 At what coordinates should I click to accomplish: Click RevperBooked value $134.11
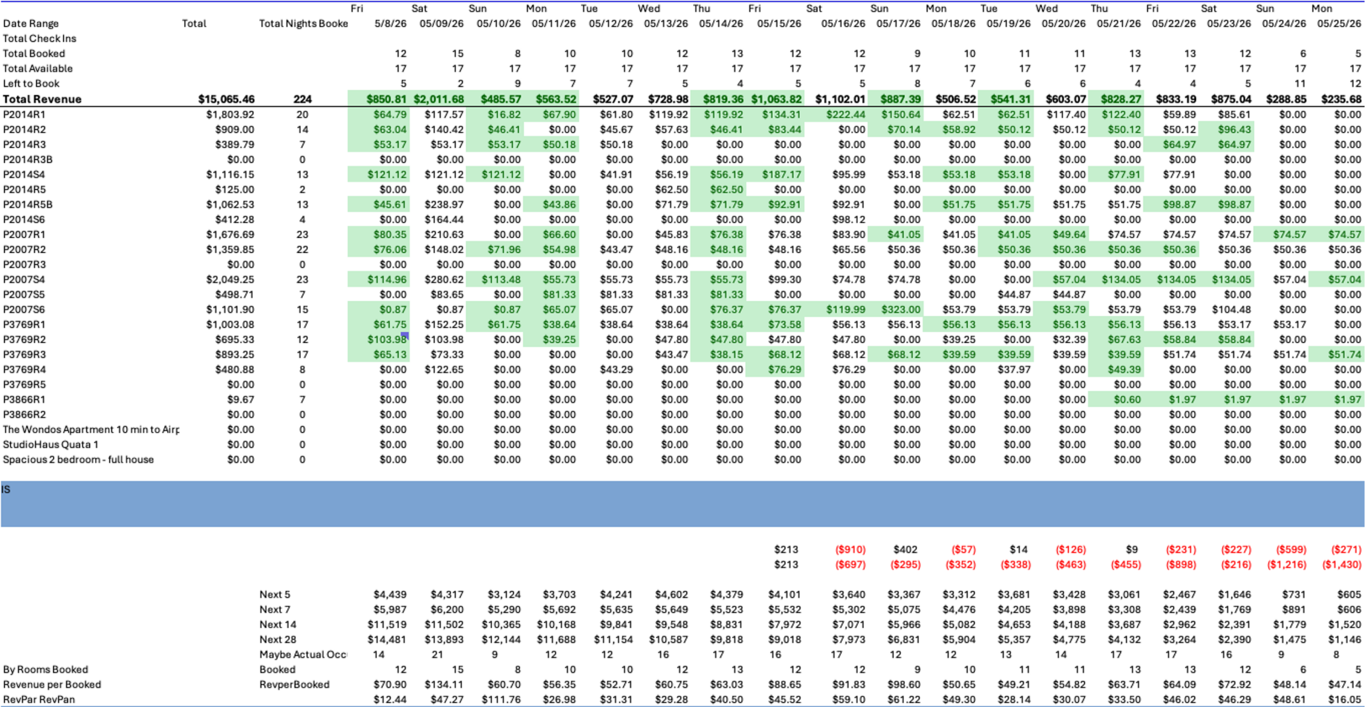click(x=444, y=685)
